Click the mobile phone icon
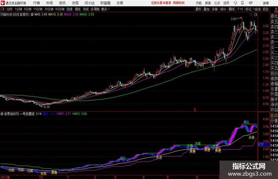Viewport: 278px width, 179px height. pyautogui.click(x=242, y=3)
